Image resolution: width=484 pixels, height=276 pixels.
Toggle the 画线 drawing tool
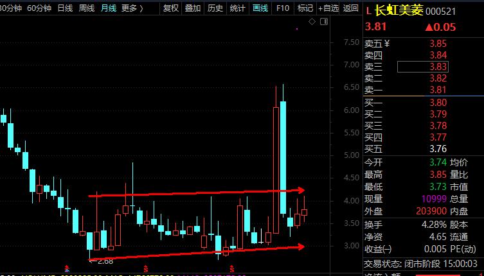[260, 8]
